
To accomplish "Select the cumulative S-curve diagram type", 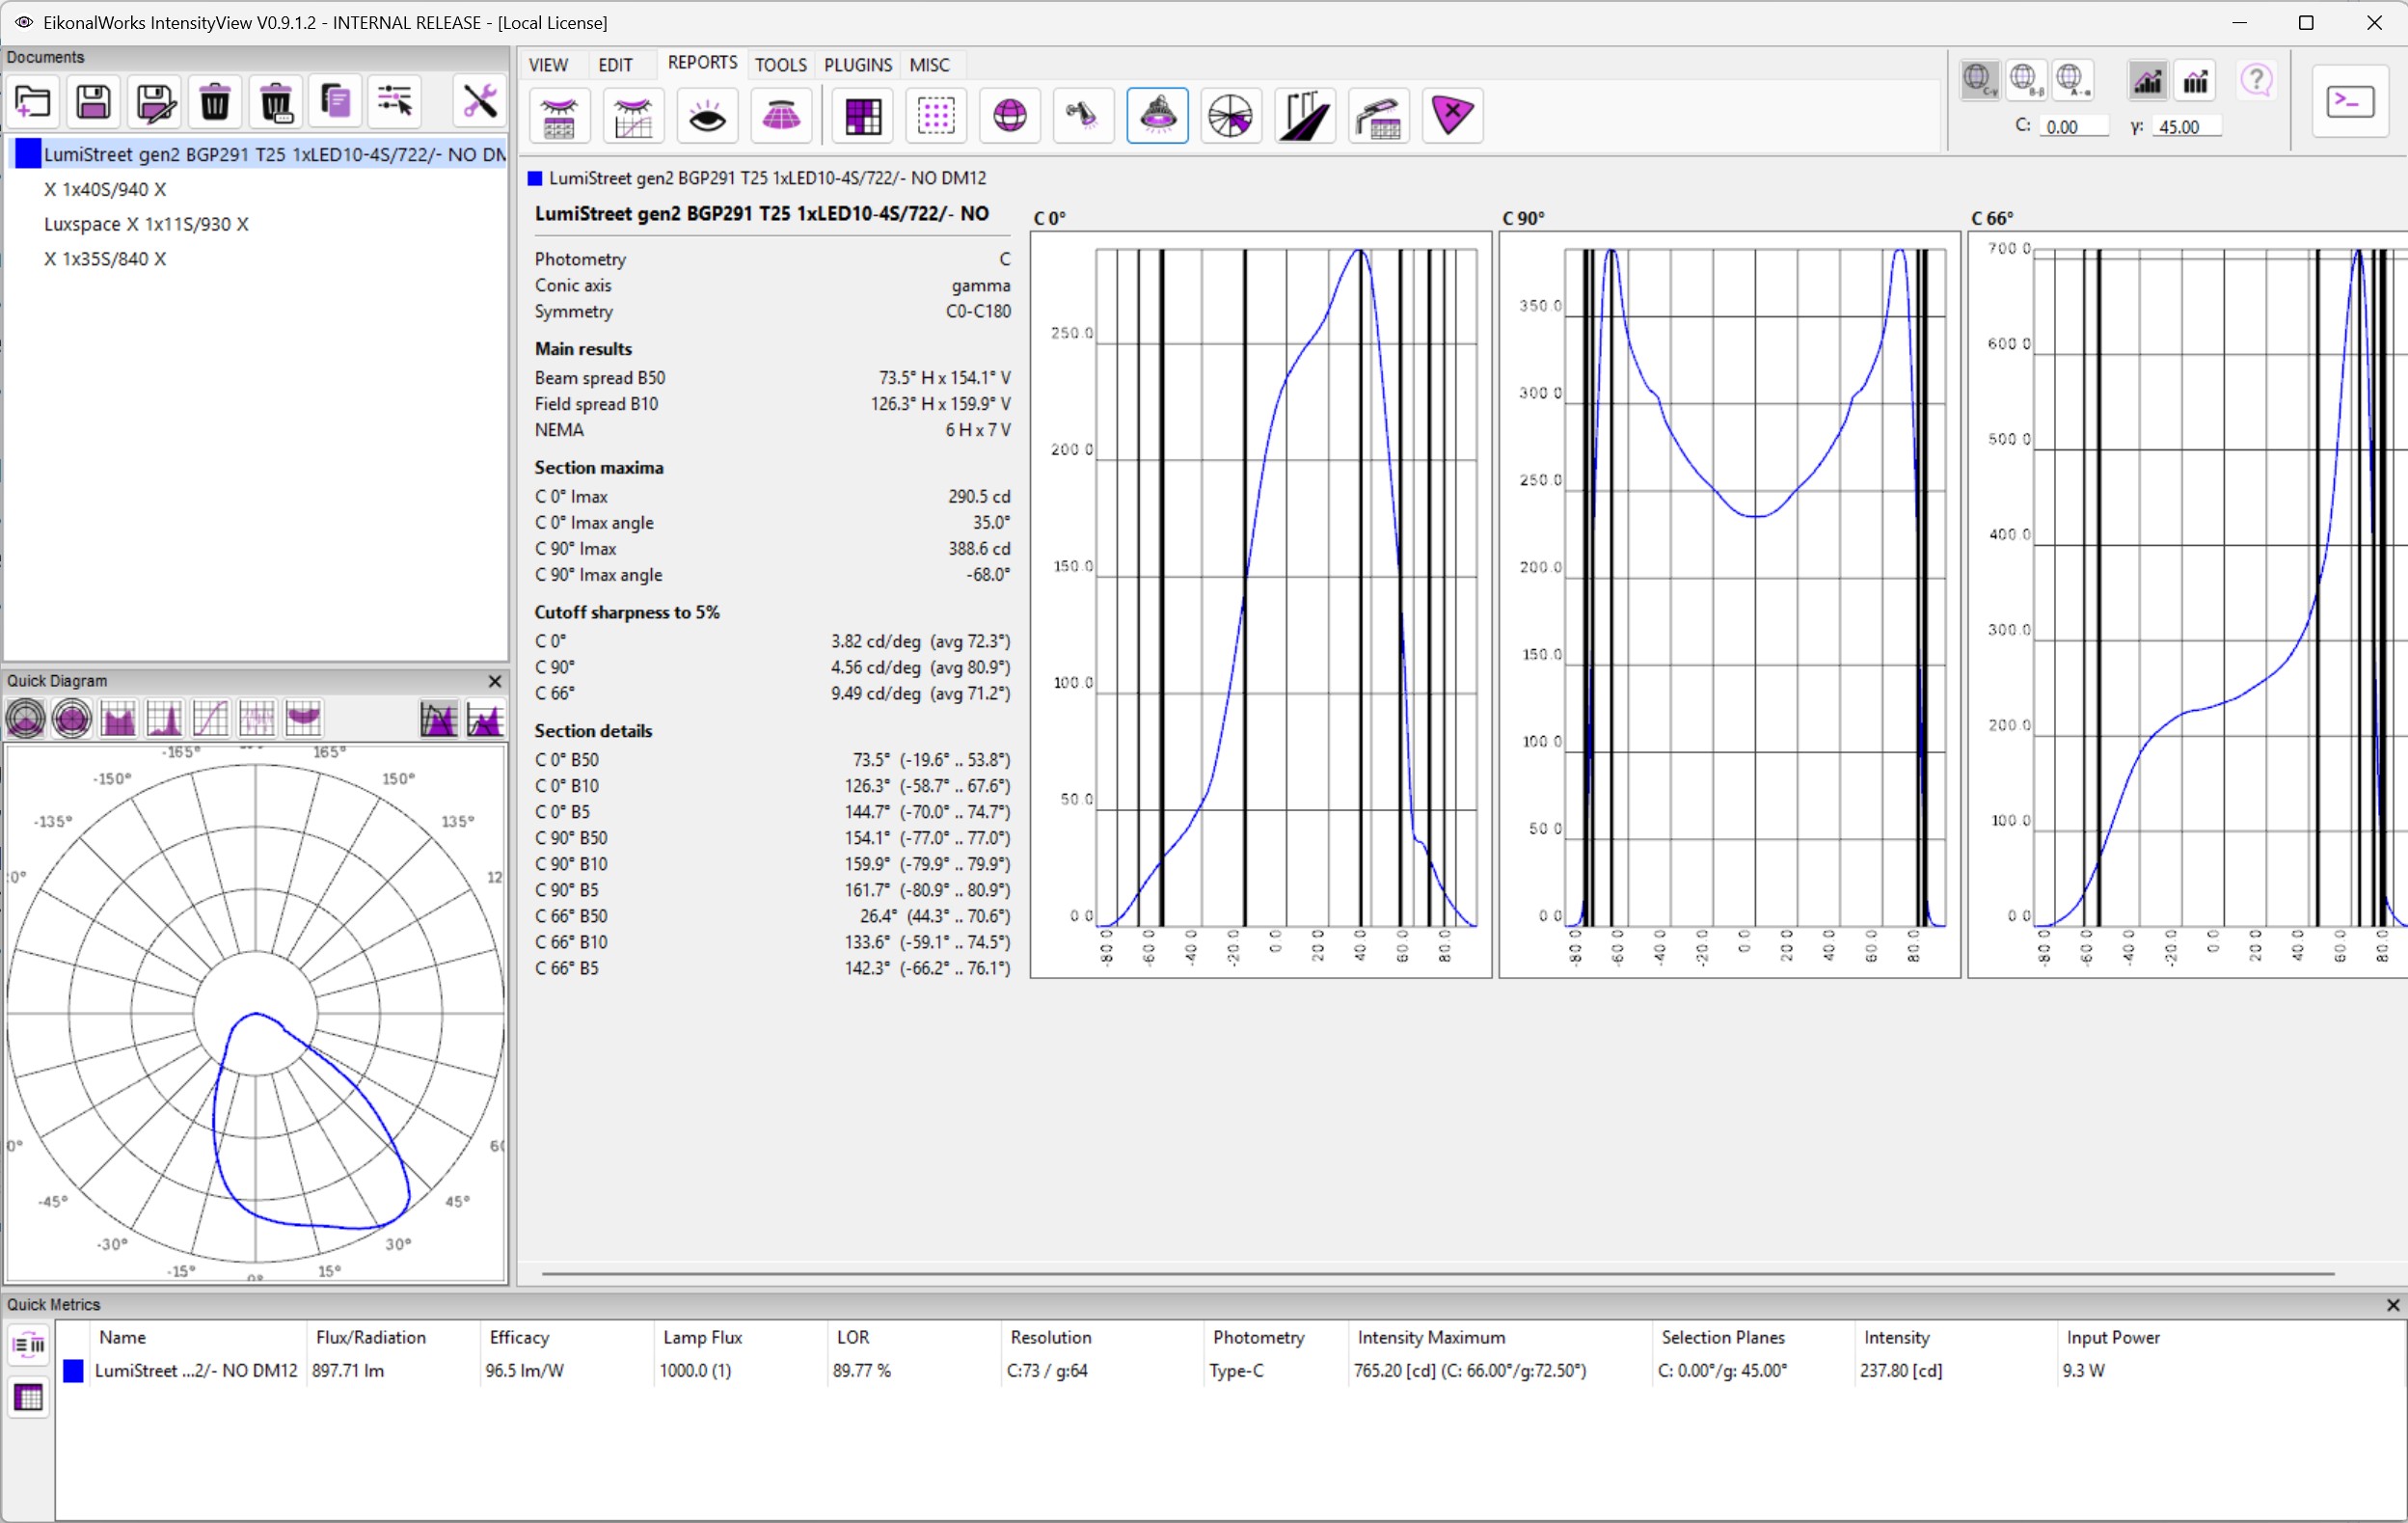I will click(210, 718).
